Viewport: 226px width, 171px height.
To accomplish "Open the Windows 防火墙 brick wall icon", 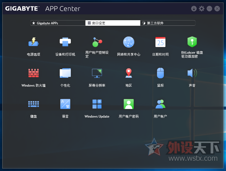I will [33, 73].
